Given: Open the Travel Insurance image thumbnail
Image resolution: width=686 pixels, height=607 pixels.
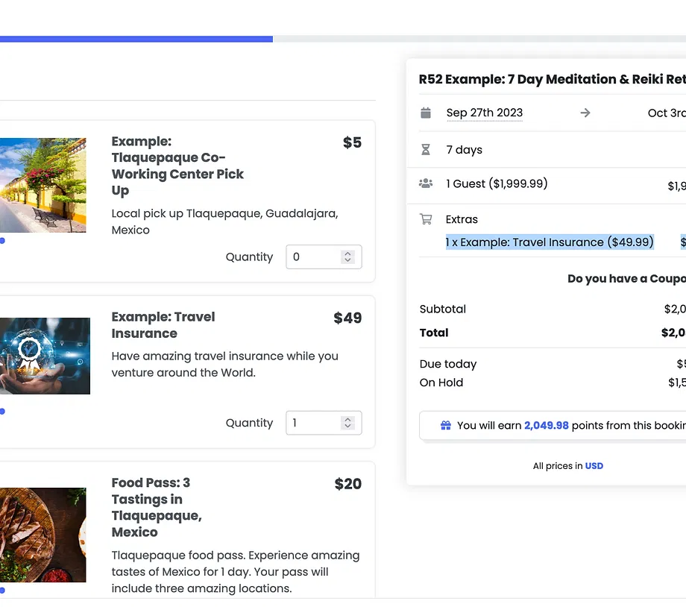Looking at the screenshot, I should (x=45, y=356).
